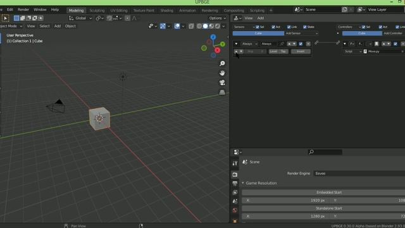Open the Scene properties tab icon
Image resolution: width=405 pixels, height=228 pixels.
coord(235,201)
